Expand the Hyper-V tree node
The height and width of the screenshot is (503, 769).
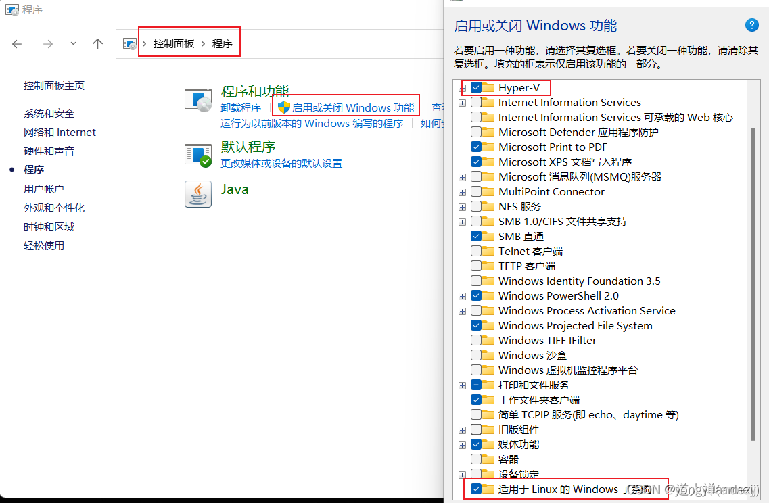coord(462,89)
